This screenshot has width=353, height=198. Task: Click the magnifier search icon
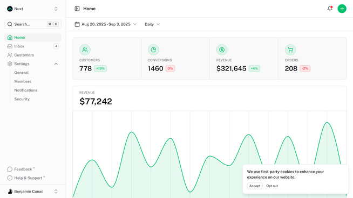click(10, 24)
